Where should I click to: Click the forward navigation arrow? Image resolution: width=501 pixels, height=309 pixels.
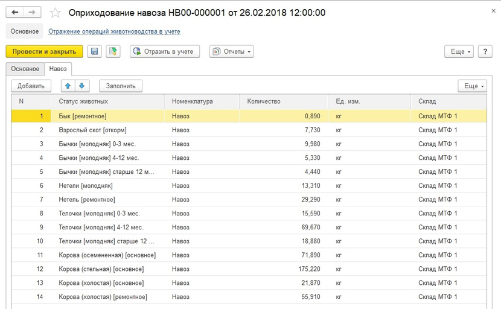pos(33,13)
